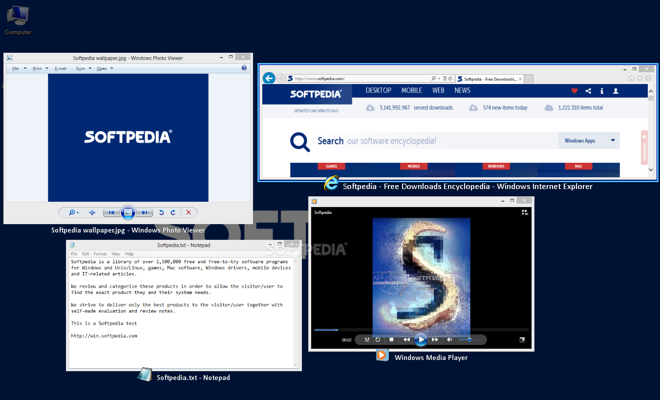Go to next image in Photo Viewer
Image resolution: width=660 pixels, height=400 pixels.
pos(144,212)
